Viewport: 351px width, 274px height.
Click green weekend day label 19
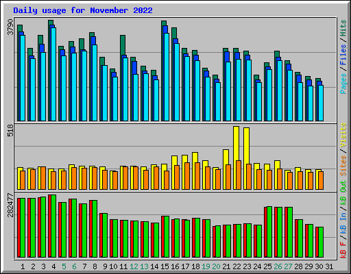tap(206, 266)
